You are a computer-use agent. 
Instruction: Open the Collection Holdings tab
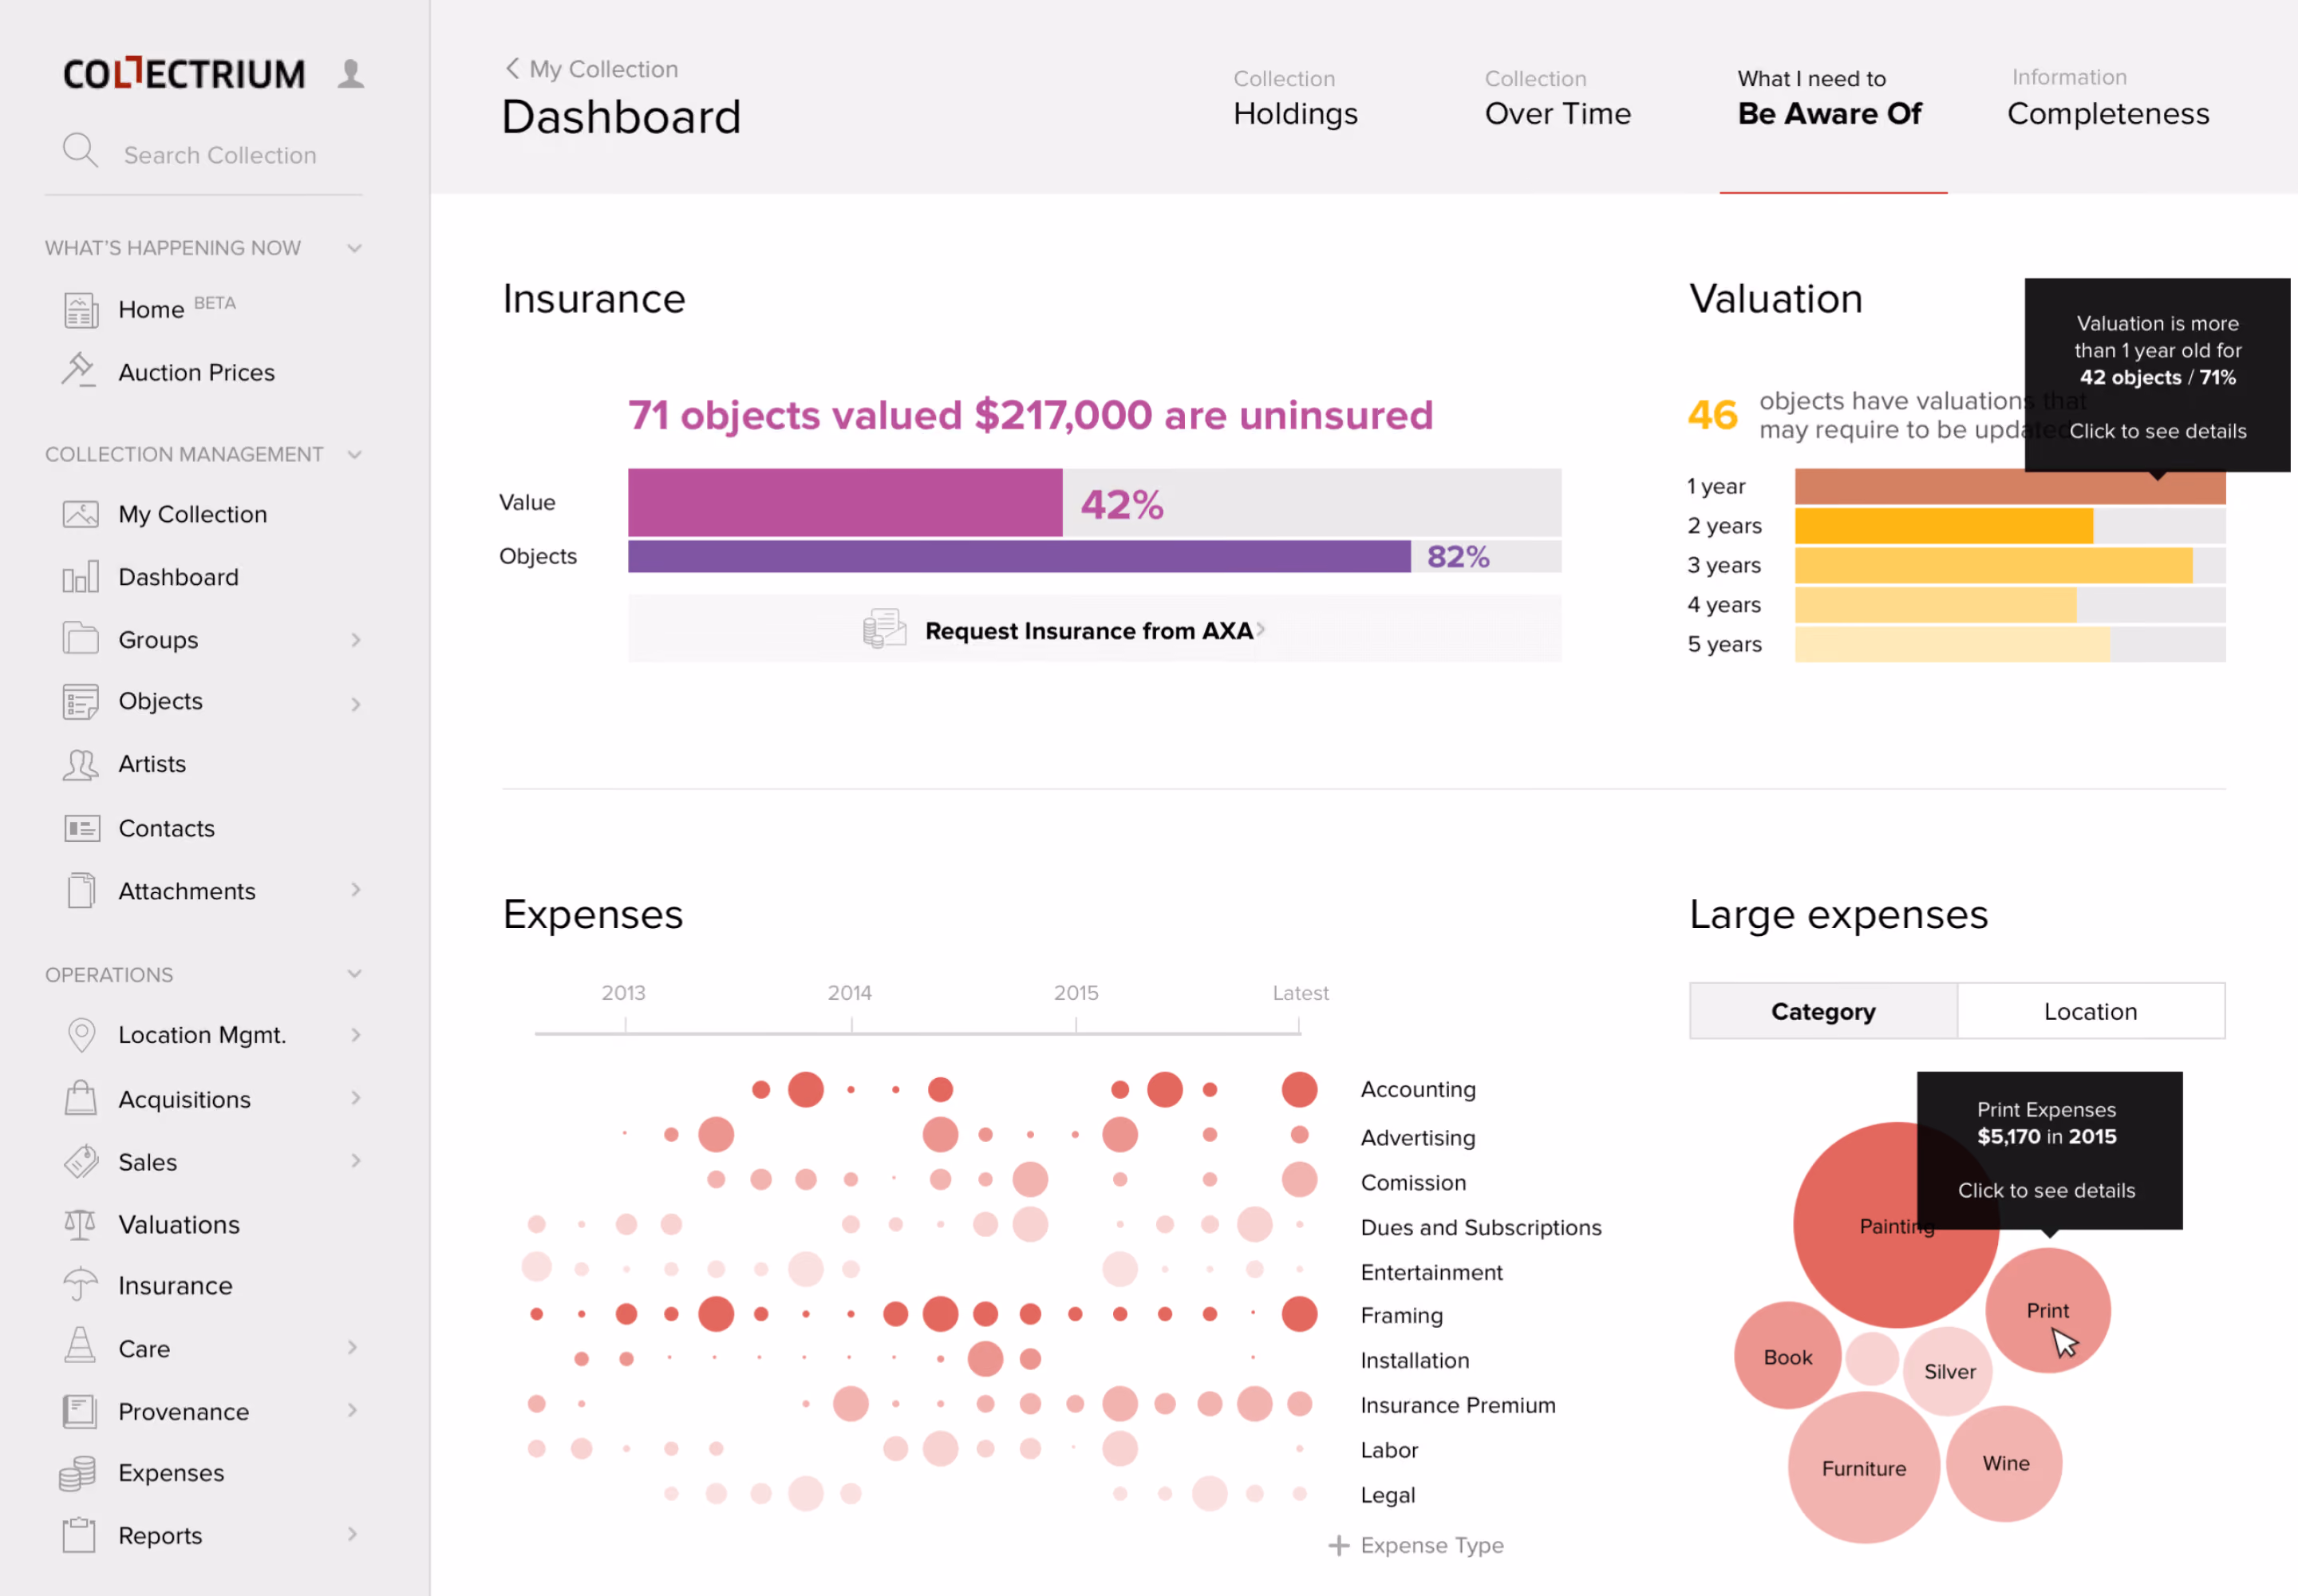1295,98
